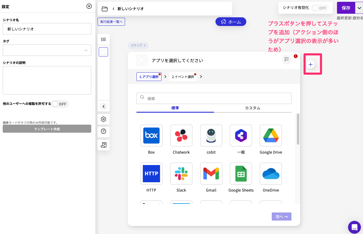Open the chat support widget icon

(x=354, y=227)
